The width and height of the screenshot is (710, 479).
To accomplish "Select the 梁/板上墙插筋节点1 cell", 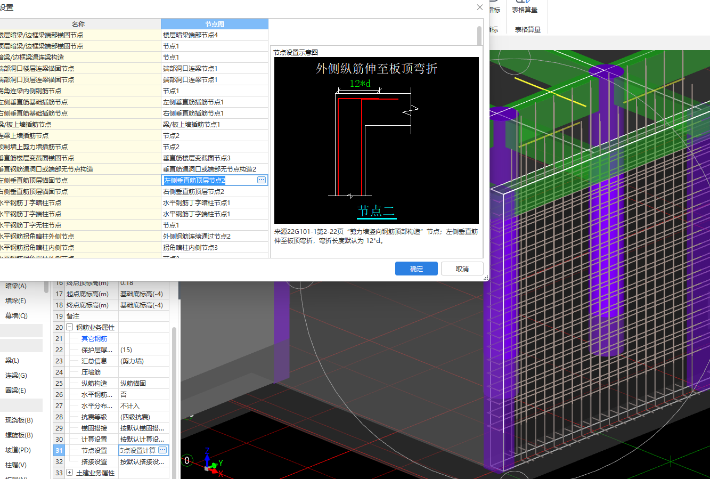I will coord(215,124).
